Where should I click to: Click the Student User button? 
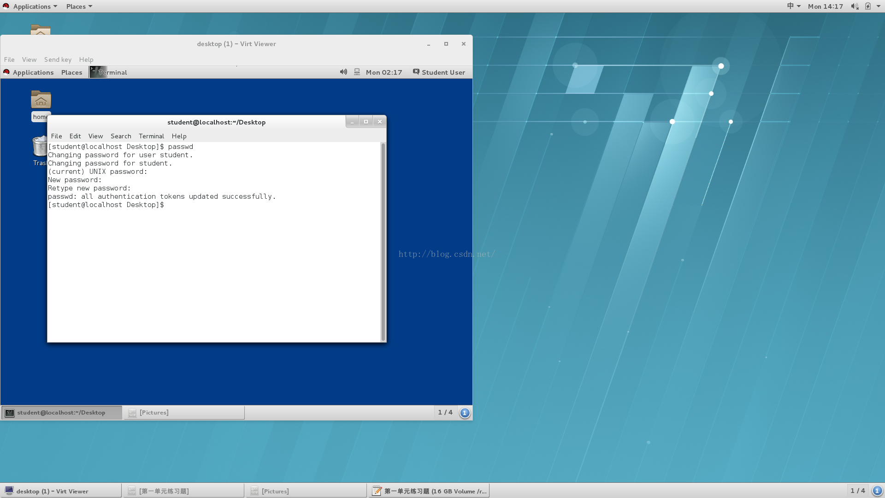[x=439, y=72]
